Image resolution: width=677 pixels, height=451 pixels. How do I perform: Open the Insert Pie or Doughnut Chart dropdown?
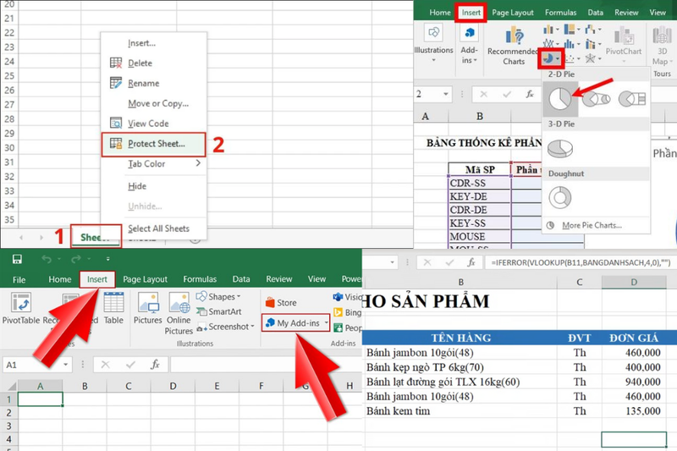click(551, 58)
